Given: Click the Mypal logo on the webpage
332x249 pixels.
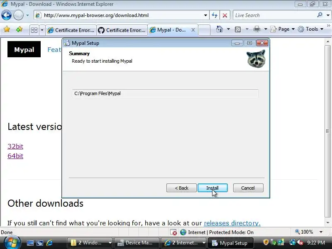Looking at the screenshot, I should [x=24, y=49].
